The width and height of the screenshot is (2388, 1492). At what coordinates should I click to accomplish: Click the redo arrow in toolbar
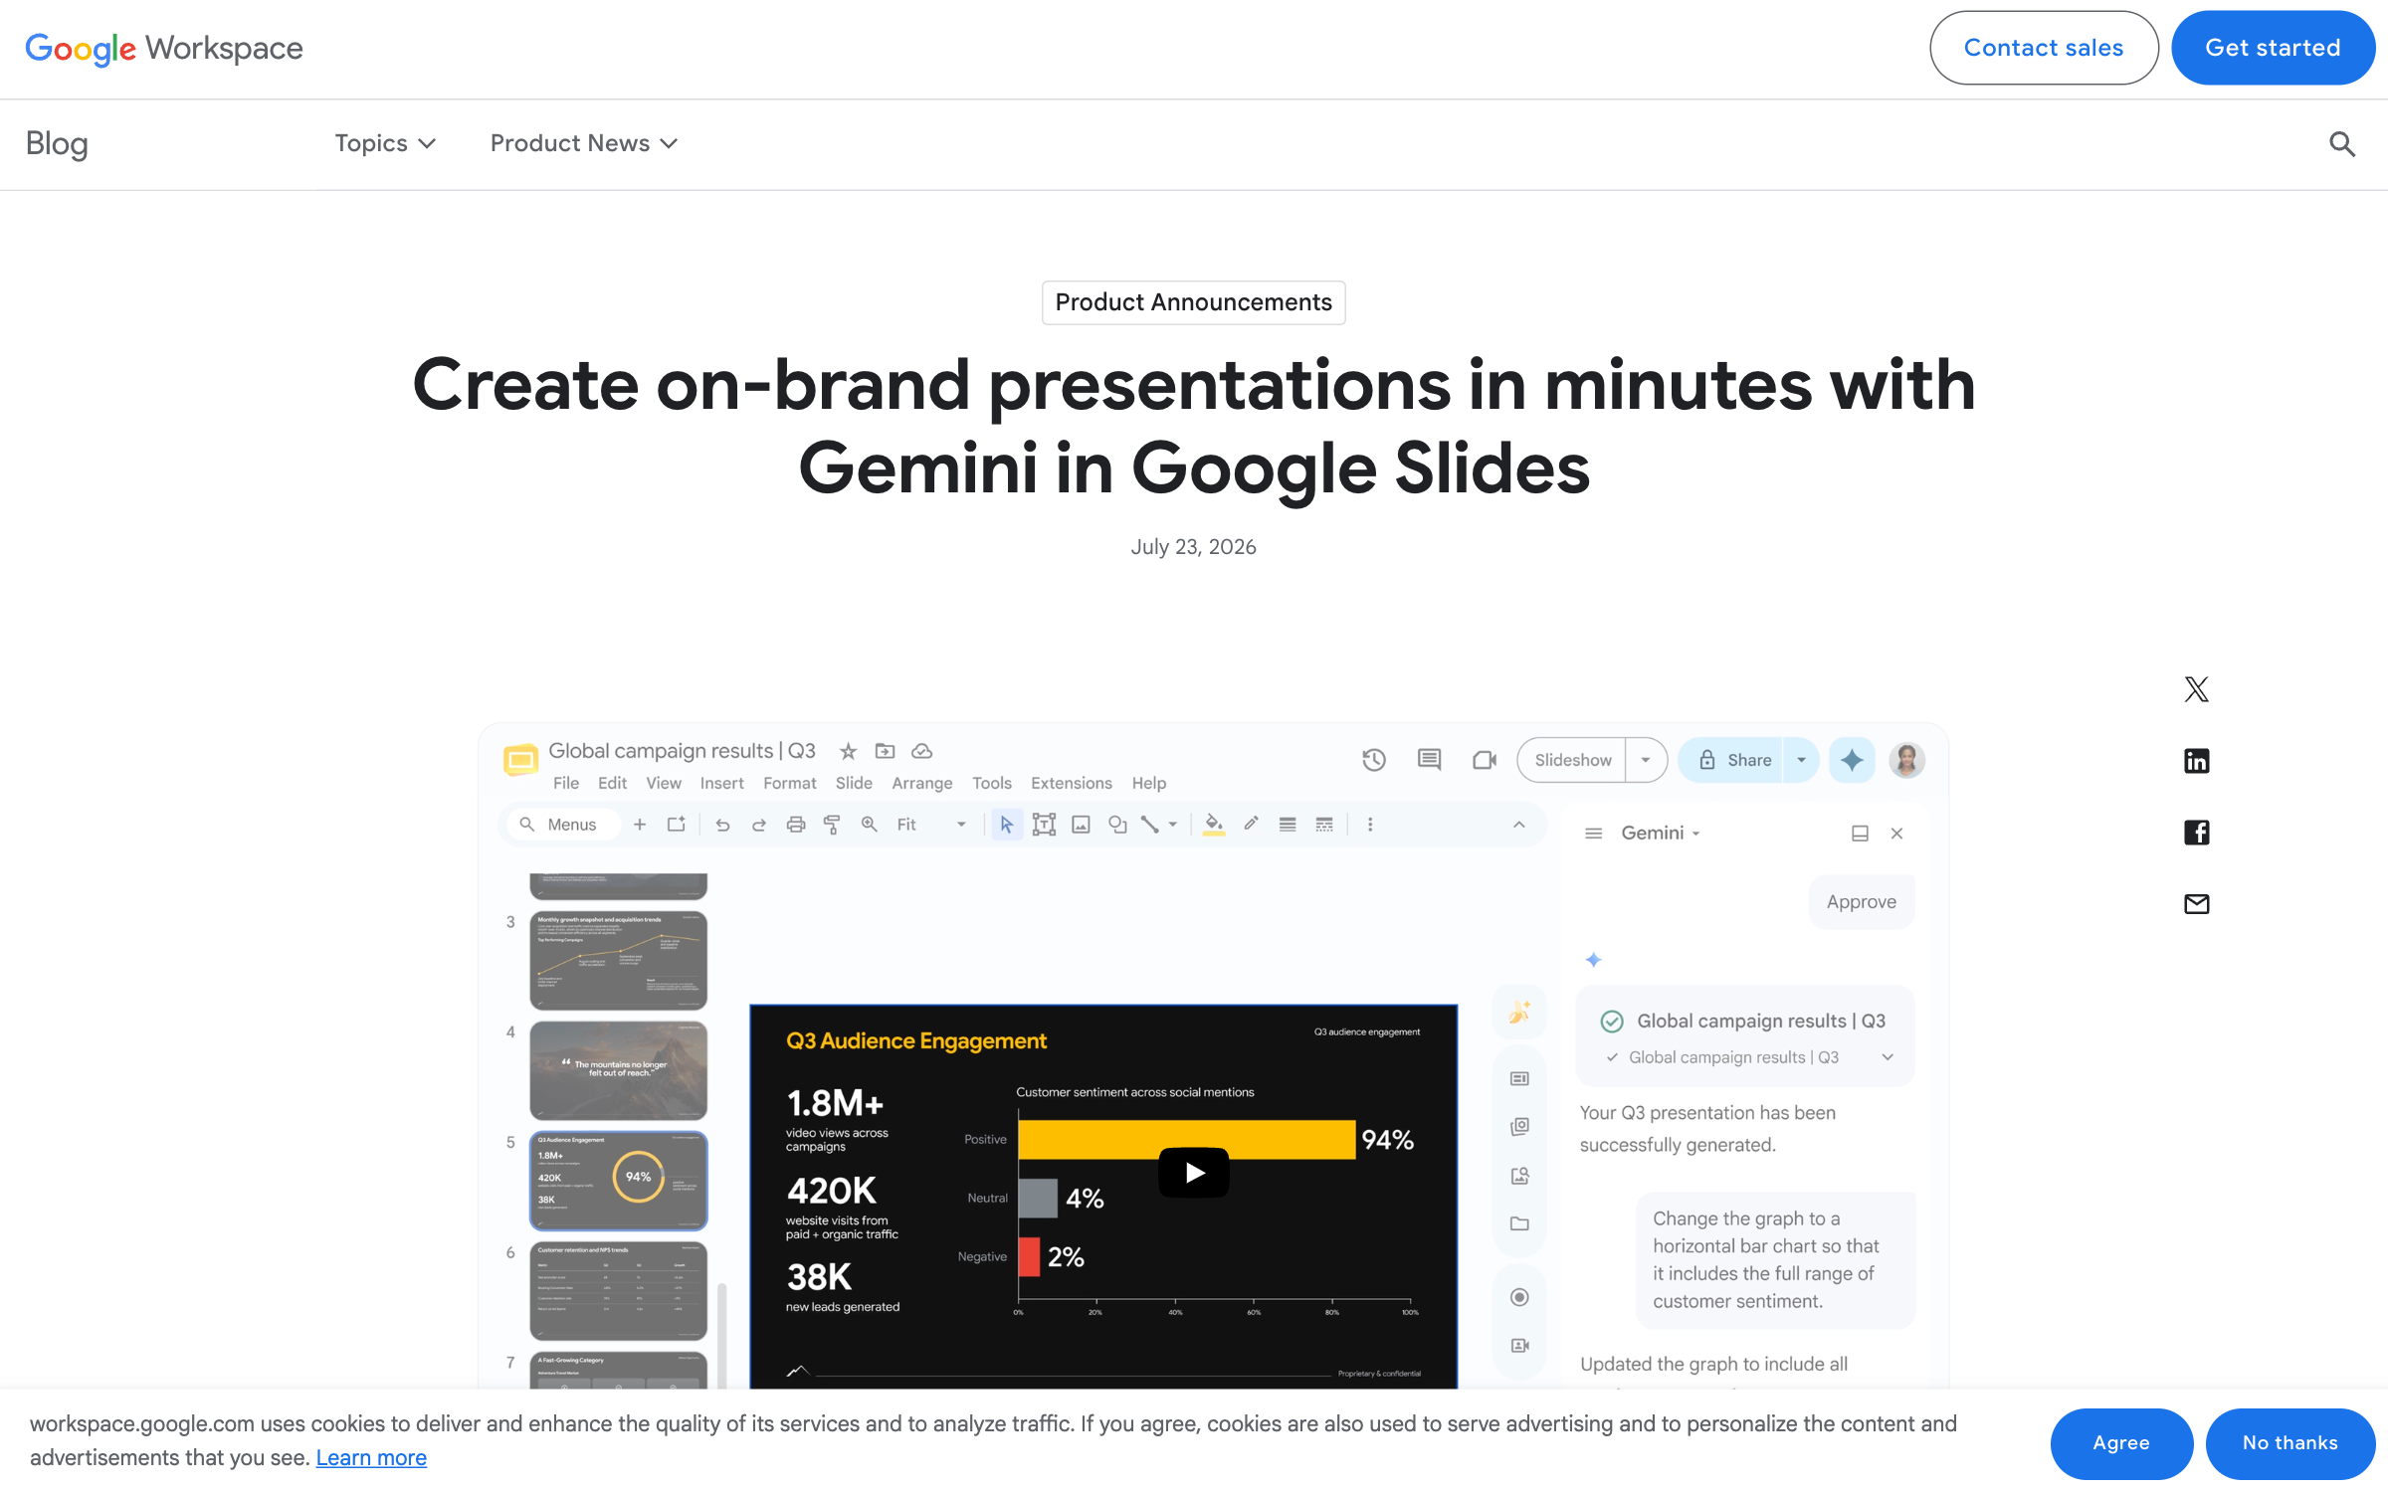click(759, 825)
